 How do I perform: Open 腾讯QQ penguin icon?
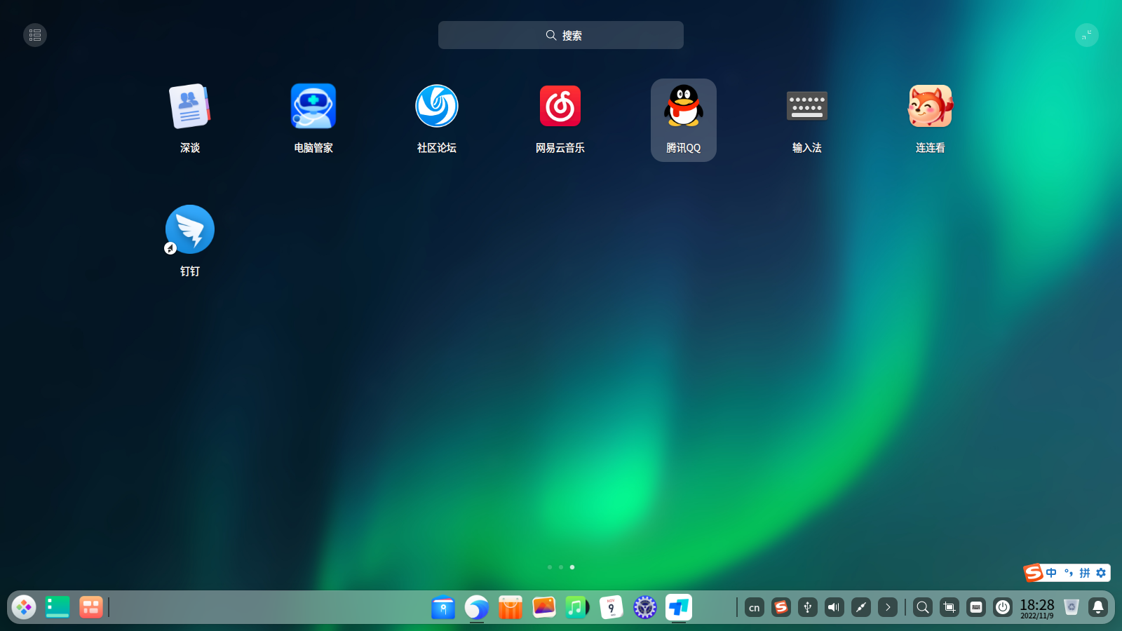[684, 107]
